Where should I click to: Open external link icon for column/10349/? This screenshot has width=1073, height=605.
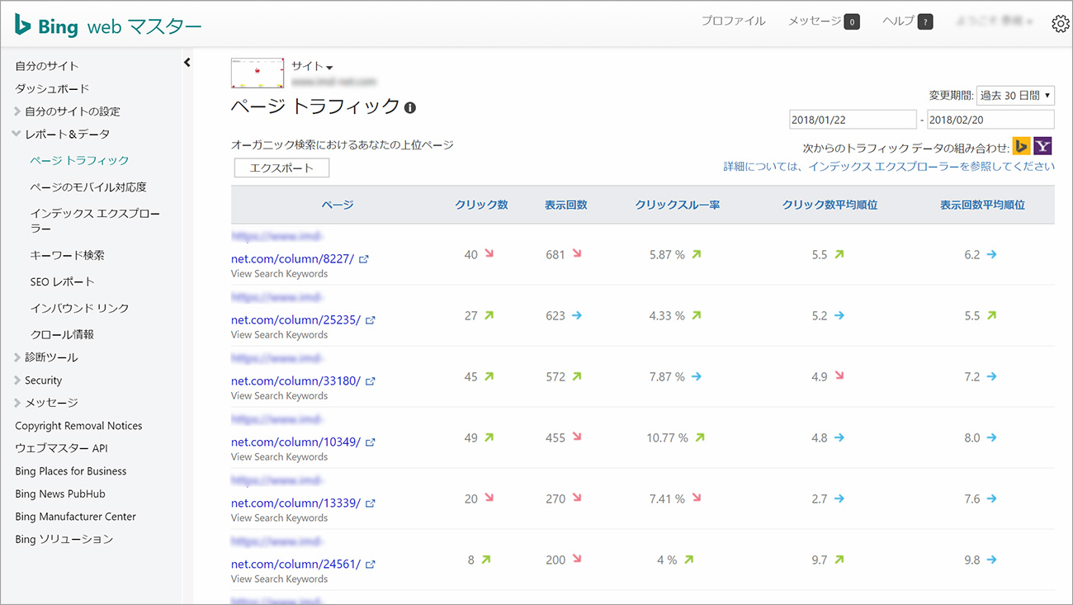371,442
